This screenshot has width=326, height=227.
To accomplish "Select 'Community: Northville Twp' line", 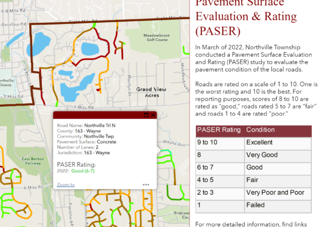I will (85, 137).
